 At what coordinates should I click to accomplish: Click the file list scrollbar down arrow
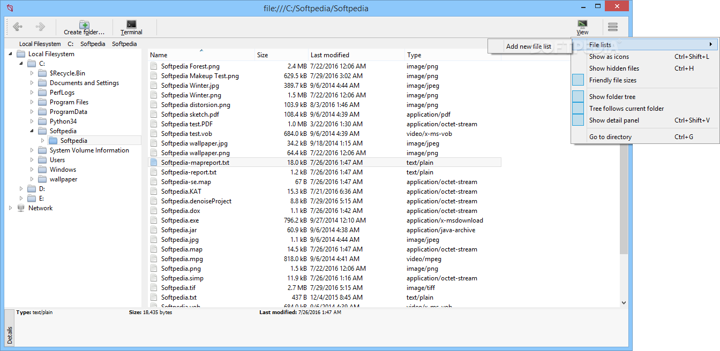[624, 303]
